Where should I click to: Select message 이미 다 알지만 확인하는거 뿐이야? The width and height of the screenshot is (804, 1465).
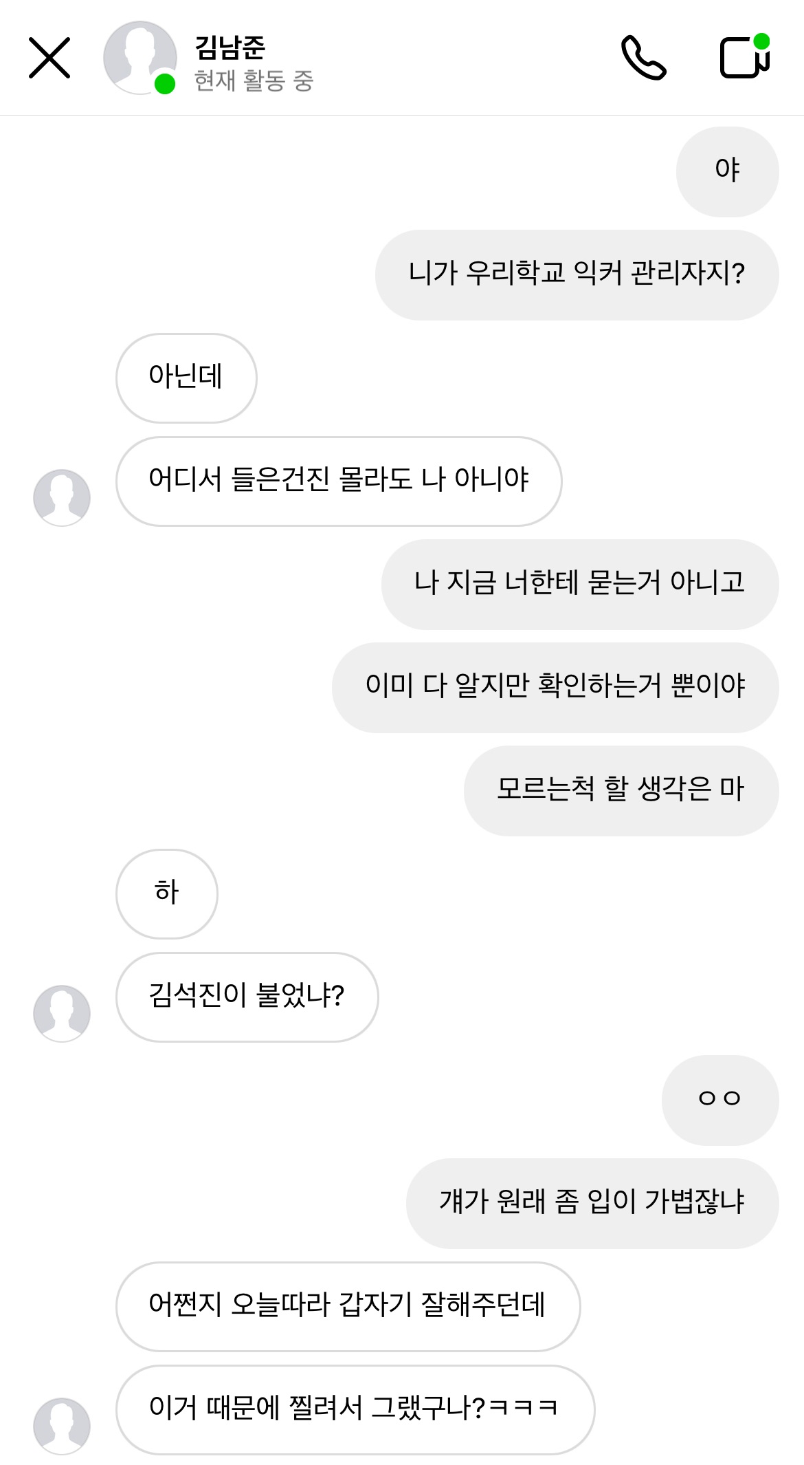pyautogui.click(x=555, y=687)
